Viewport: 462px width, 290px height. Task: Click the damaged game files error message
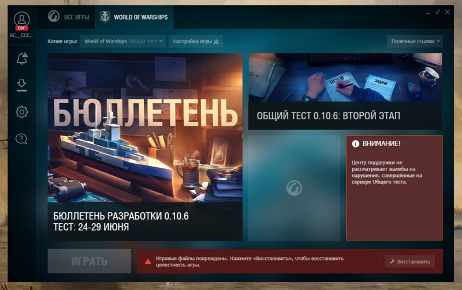click(249, 262)
